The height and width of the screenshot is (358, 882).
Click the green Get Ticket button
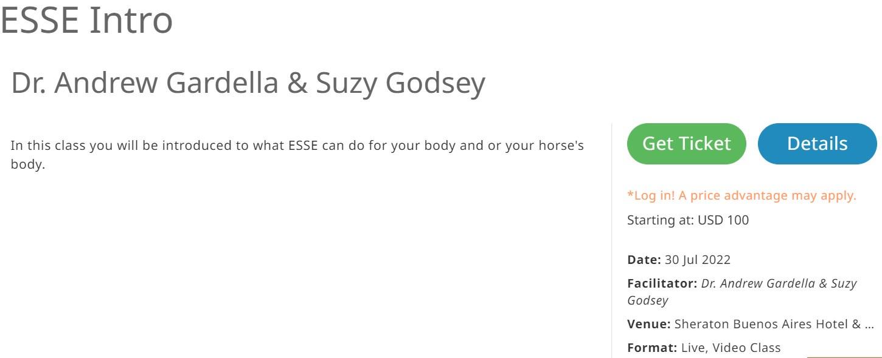click(x=686, y=144)
